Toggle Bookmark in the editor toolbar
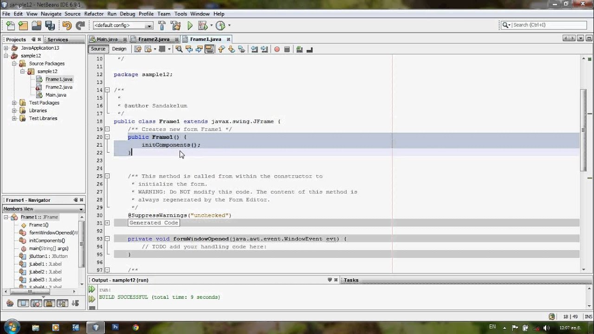 pos(241,49)
